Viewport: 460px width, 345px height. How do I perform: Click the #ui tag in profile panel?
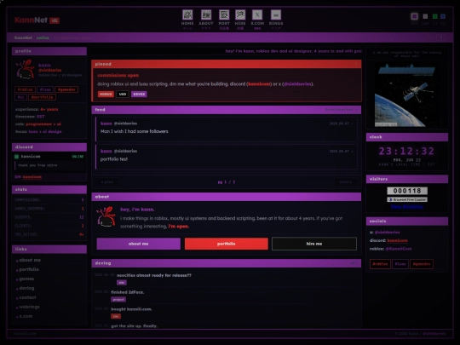pos(20,97)
